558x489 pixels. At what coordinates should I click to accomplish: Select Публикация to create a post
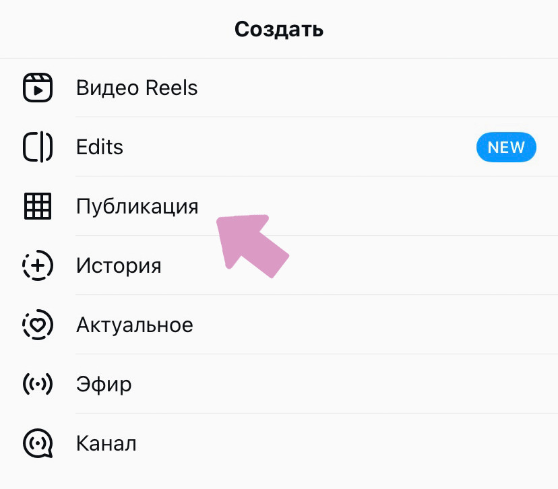coord(137,206)
